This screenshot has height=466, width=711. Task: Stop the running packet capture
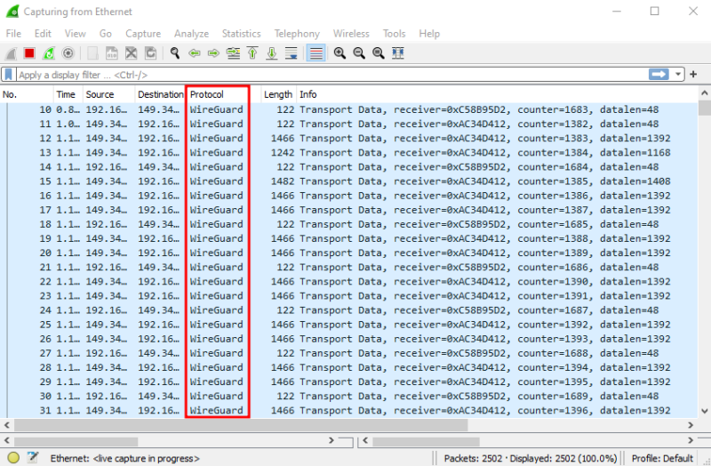point(29,53)
